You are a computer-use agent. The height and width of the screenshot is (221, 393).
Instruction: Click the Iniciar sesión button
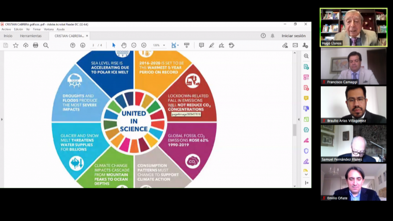coord(293,36)
